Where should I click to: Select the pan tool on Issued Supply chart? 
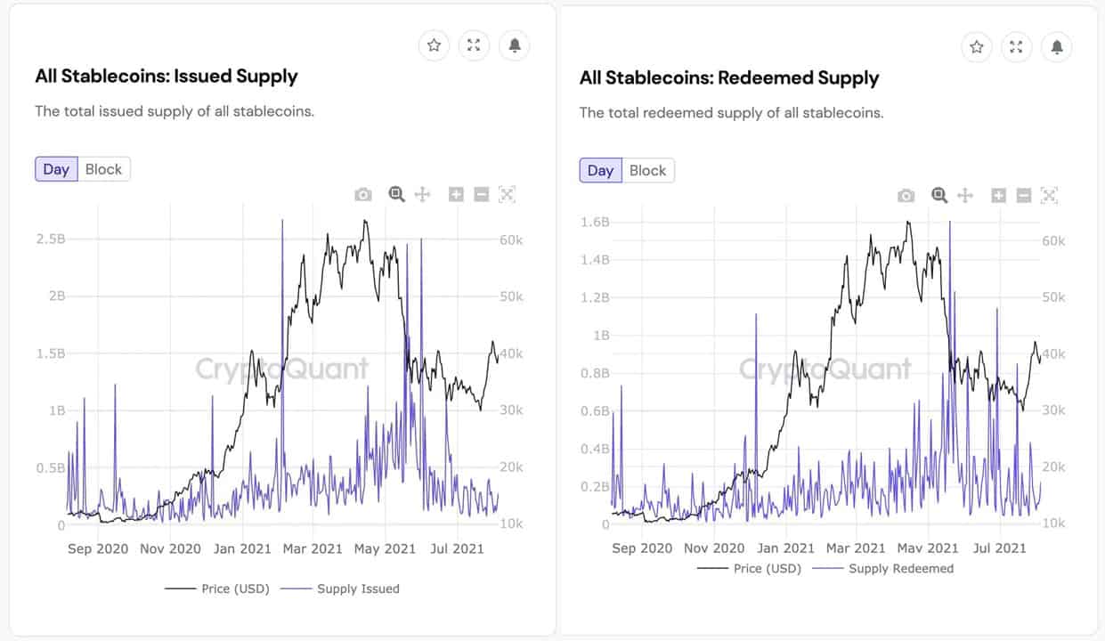click(422, 194)
